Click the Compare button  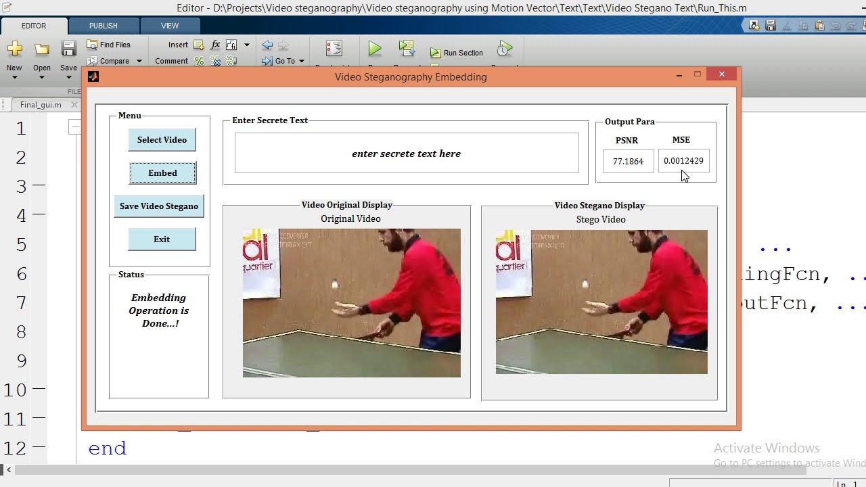point(108,61)
